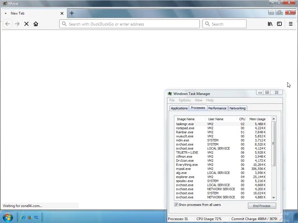Open the Task Manager View menu

tap(198, 100)
